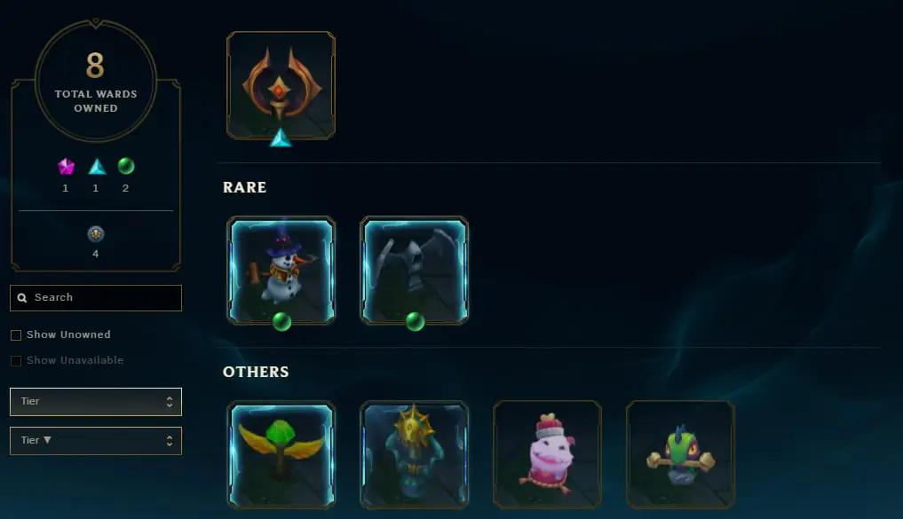Choose the green gem winged ward skin
Image resolution: width=903 pixels, height=519 pixels.
[x=281, y=454]
